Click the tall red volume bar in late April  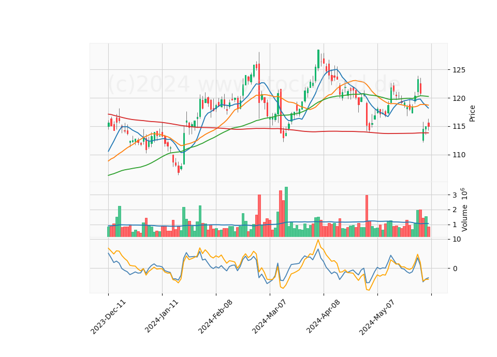tap(367, 216)
